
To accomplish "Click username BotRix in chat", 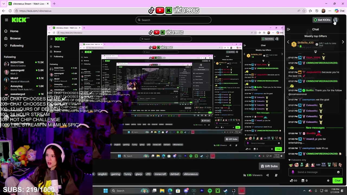I will click(310, 90).
